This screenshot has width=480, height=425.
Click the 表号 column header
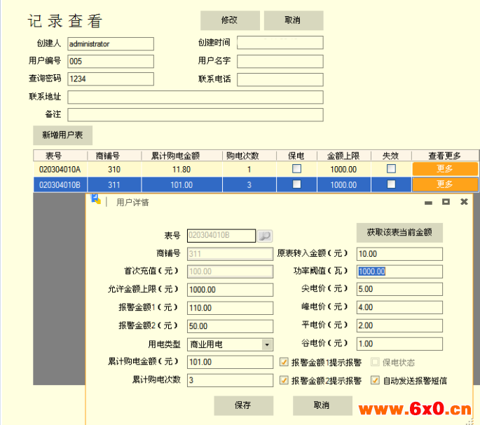[x=60, y=156]
